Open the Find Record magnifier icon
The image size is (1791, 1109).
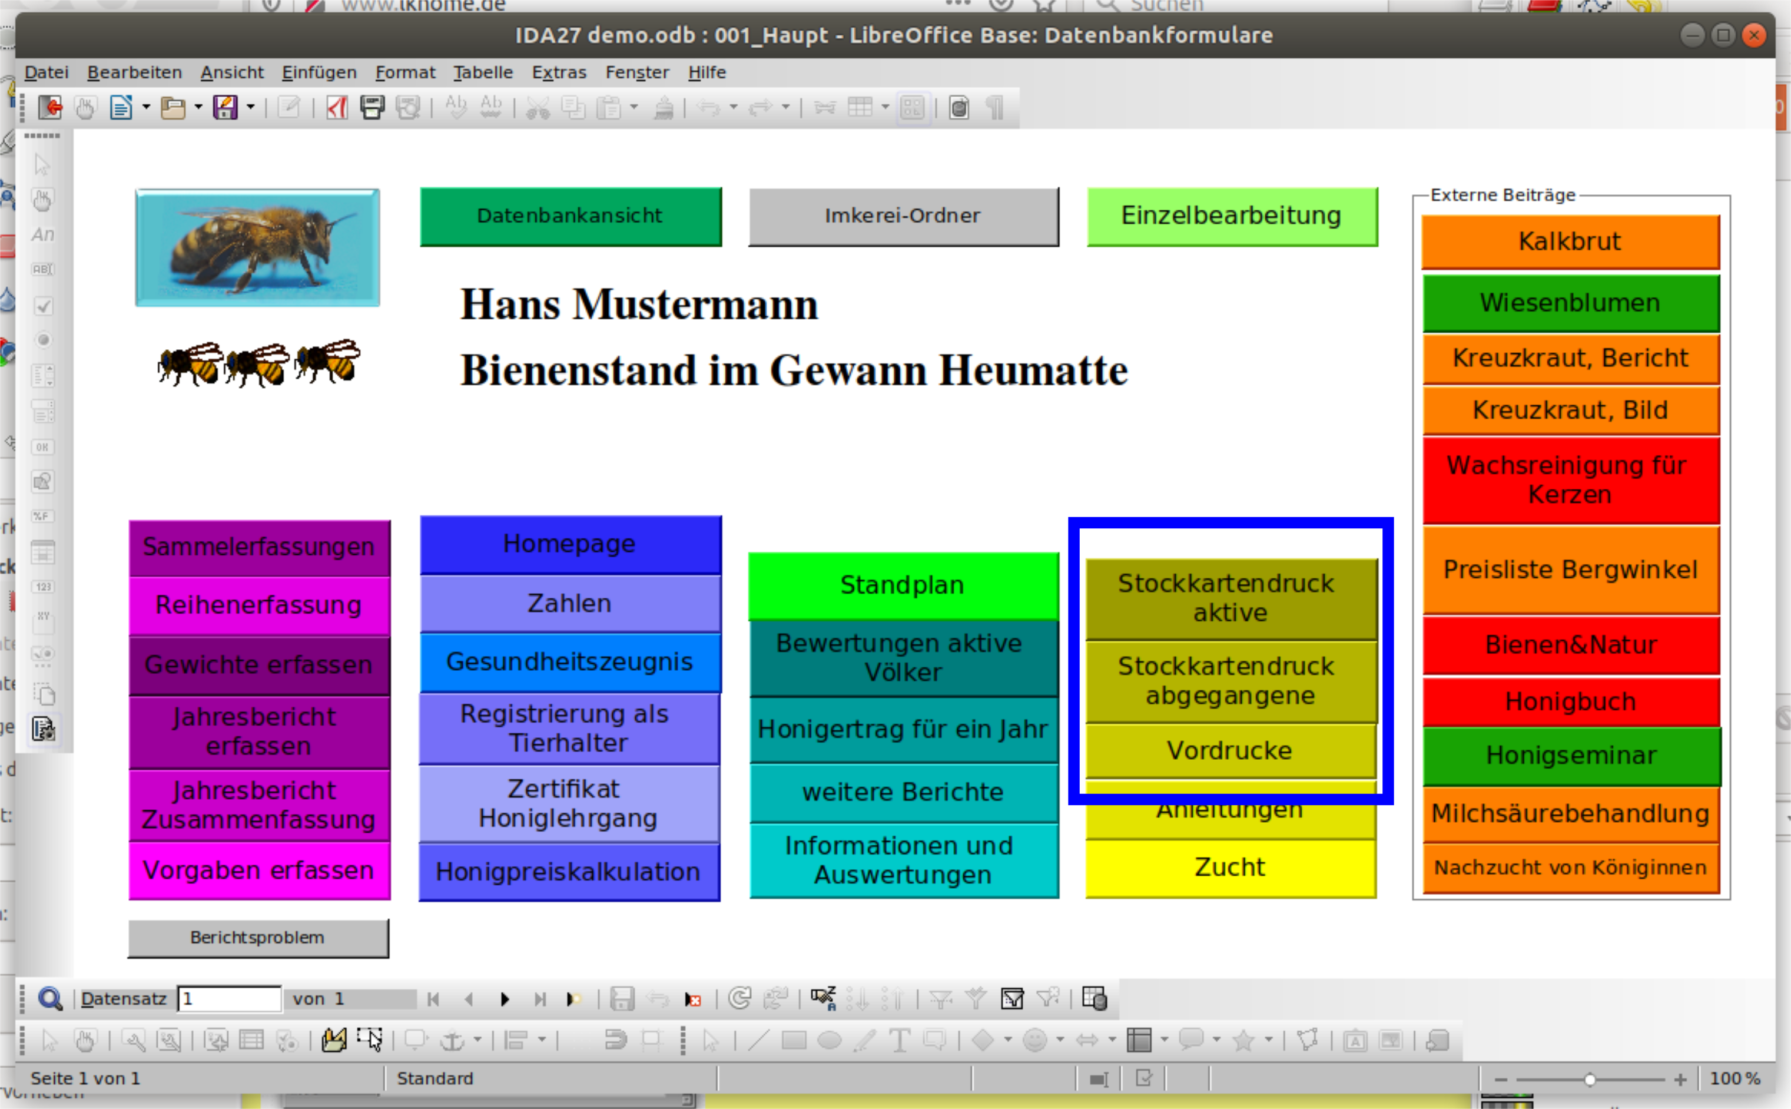coord(50,998)
